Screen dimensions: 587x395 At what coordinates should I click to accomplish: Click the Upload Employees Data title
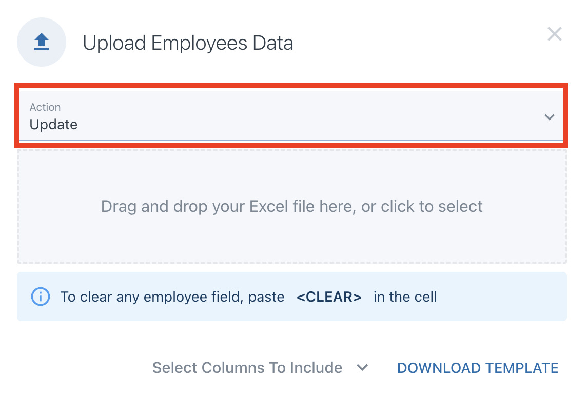tap(188, 43)
